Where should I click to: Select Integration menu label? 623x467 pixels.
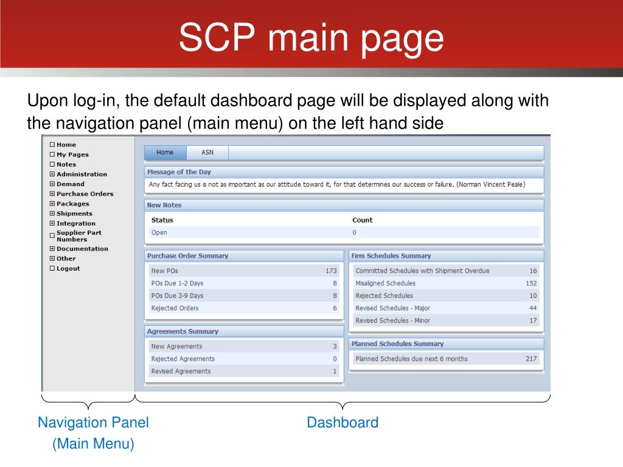[x=76, y=223]
